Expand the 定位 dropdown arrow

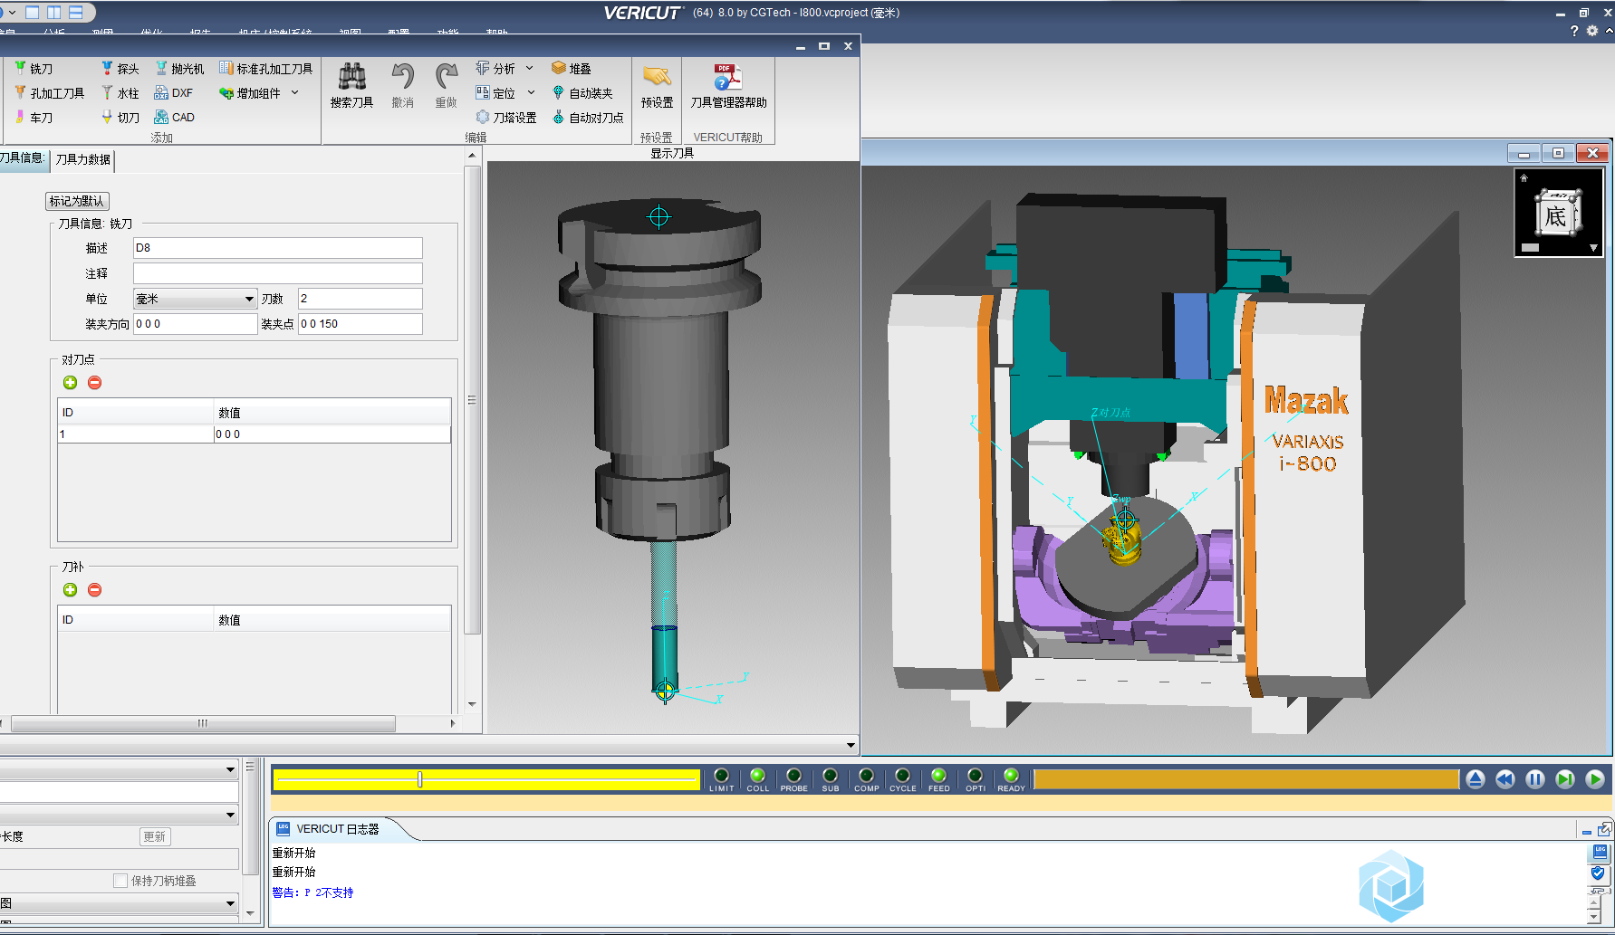531,92
